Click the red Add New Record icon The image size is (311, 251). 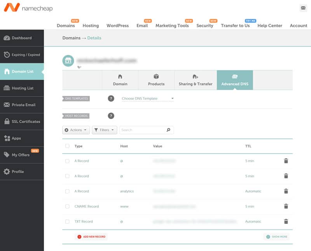[79, 237]
